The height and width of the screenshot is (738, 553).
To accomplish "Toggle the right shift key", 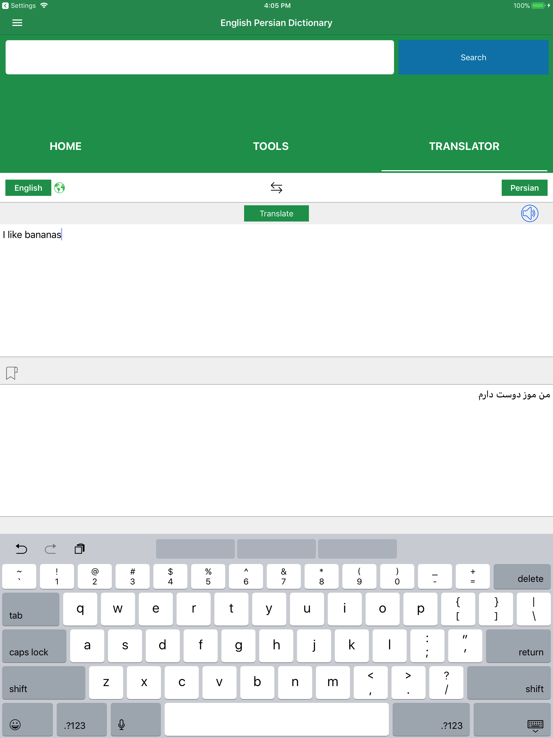I will [x=509, y=683].
